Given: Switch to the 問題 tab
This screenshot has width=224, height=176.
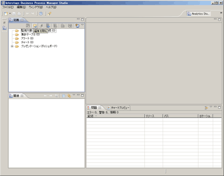Looking at the screenshot, I should point(94,108).
